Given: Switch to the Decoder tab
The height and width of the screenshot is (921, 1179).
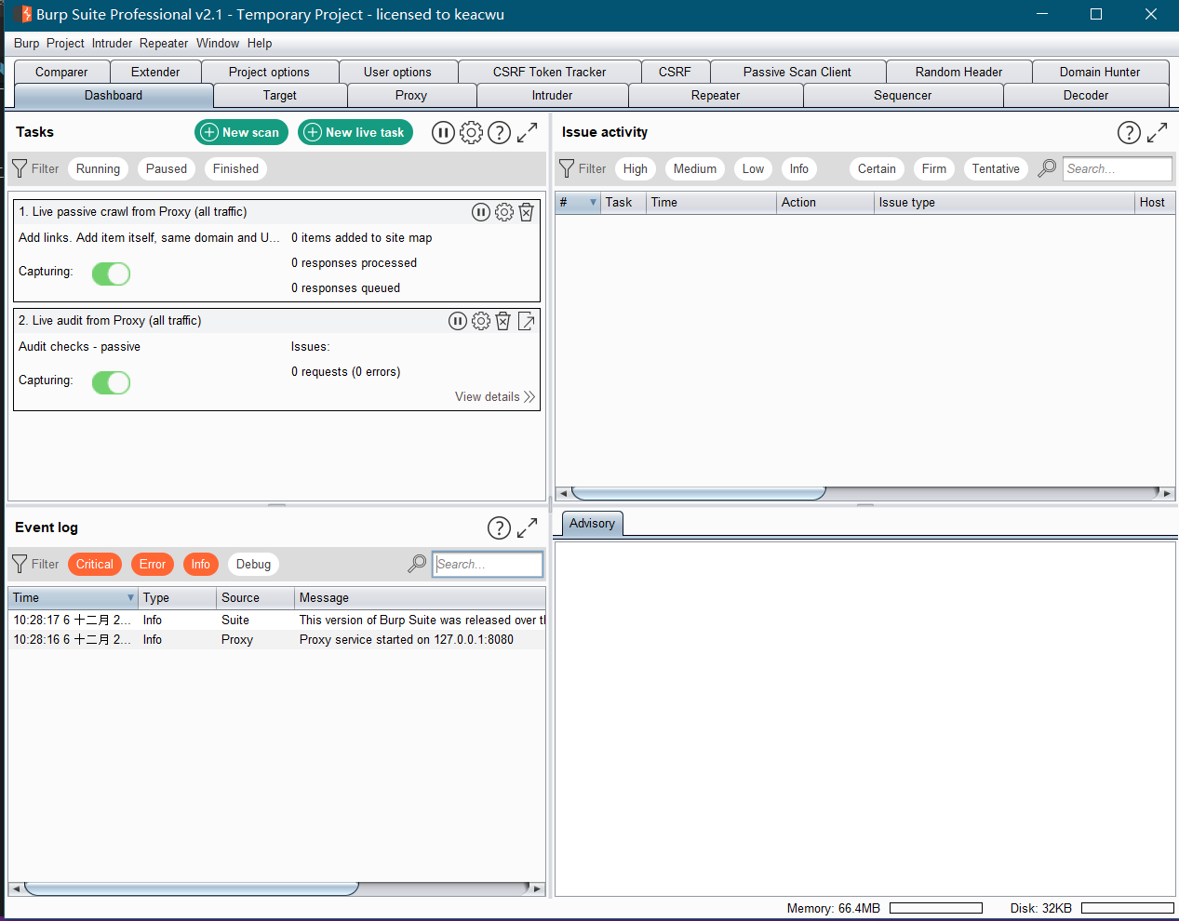Looking at the screenshot, I should click(x=1086, y=95).
